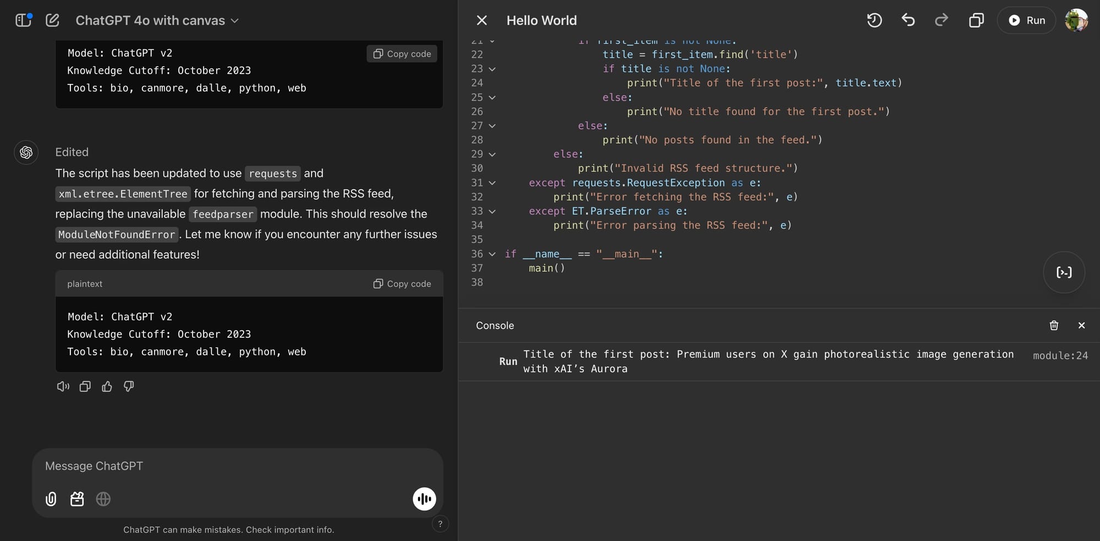Screen dimensions: 1100x541
Task: Undo last canvas edit
Action: pos(908,20)
